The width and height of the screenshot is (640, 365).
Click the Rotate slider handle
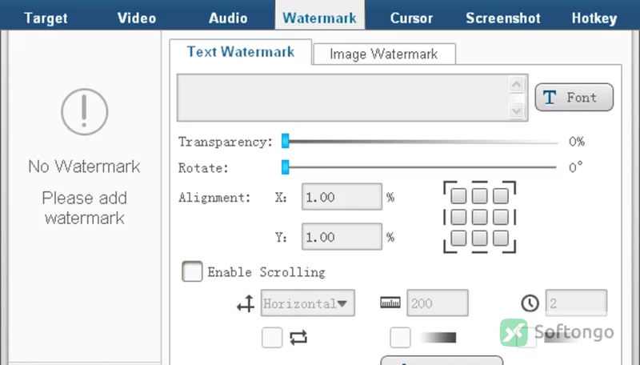(286, 167)
